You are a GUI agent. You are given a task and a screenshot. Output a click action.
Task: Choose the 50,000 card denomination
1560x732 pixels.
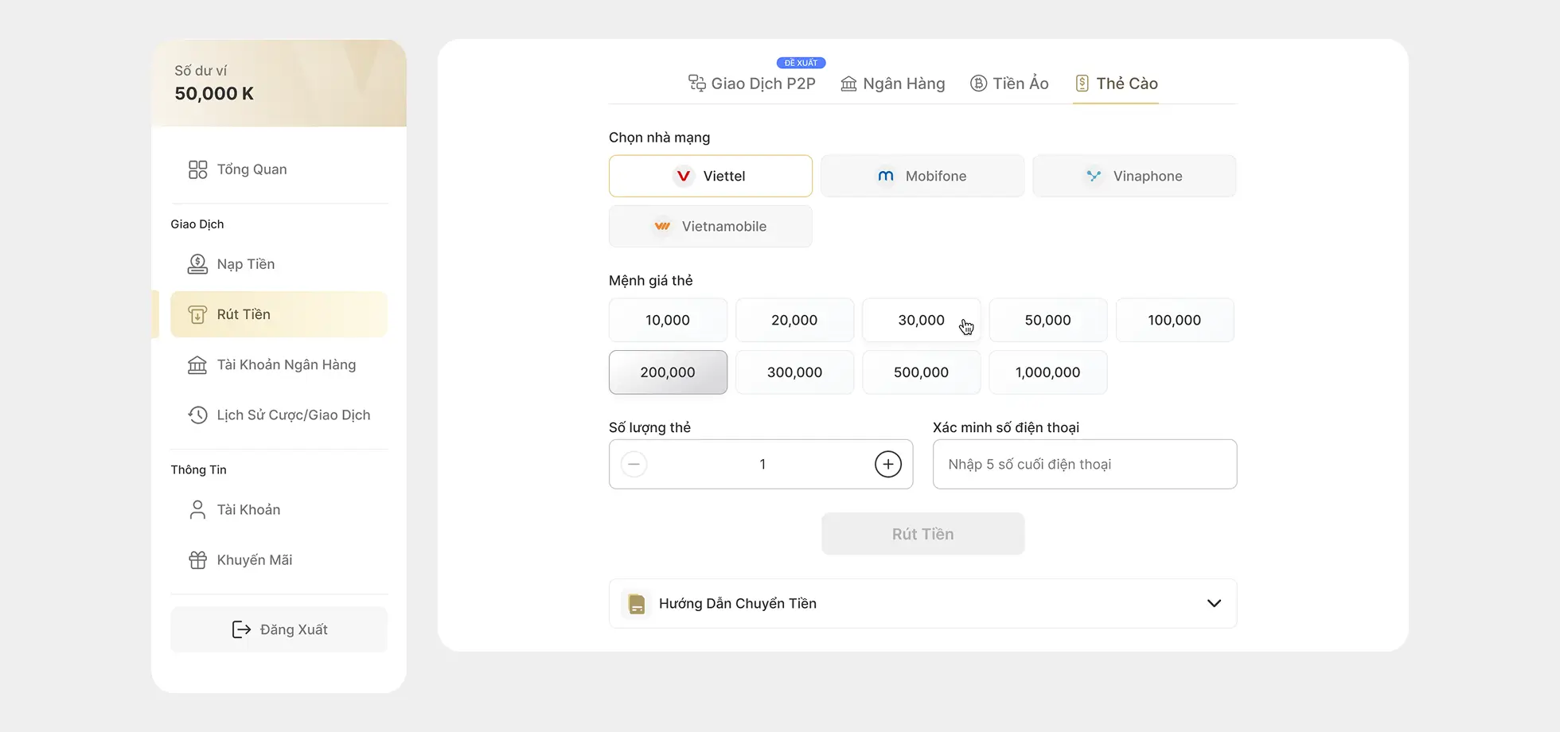pos(1047,320)
